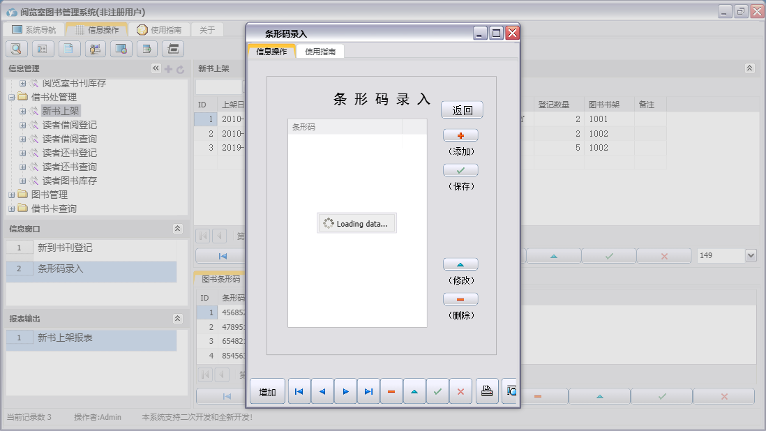Image resolution: width=766 pixels, height=431 pixels.
Task: Go to next record in barcode dialog
Action: [x=345, y=392]
